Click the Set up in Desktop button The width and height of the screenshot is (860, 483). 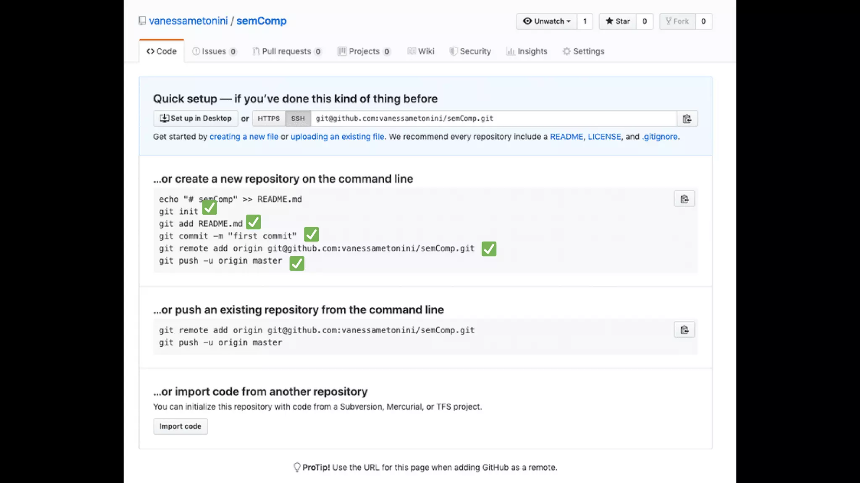tap(196, 119)
